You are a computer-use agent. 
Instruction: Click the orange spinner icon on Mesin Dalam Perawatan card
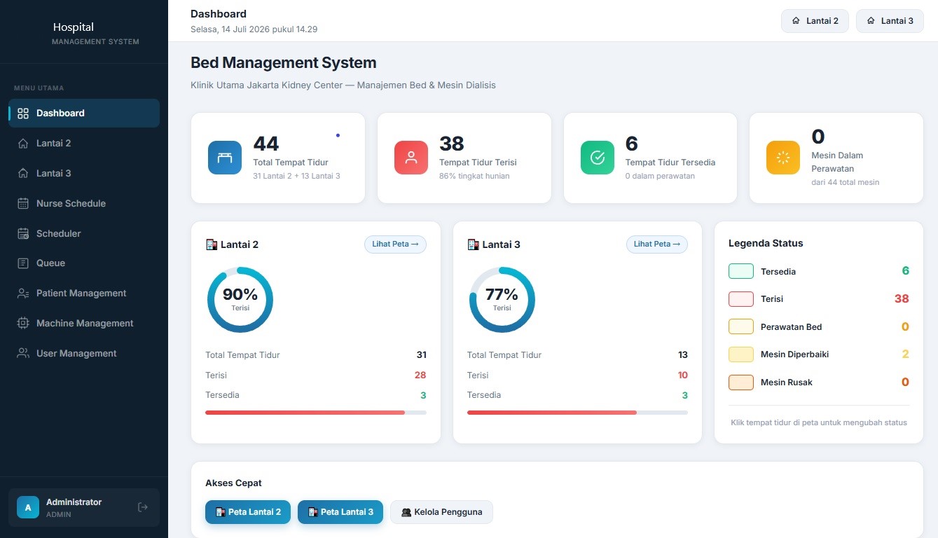(x=783, y=158)
